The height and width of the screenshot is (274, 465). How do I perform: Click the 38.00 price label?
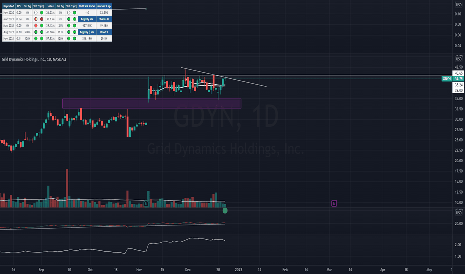click(x=458, y=90)
